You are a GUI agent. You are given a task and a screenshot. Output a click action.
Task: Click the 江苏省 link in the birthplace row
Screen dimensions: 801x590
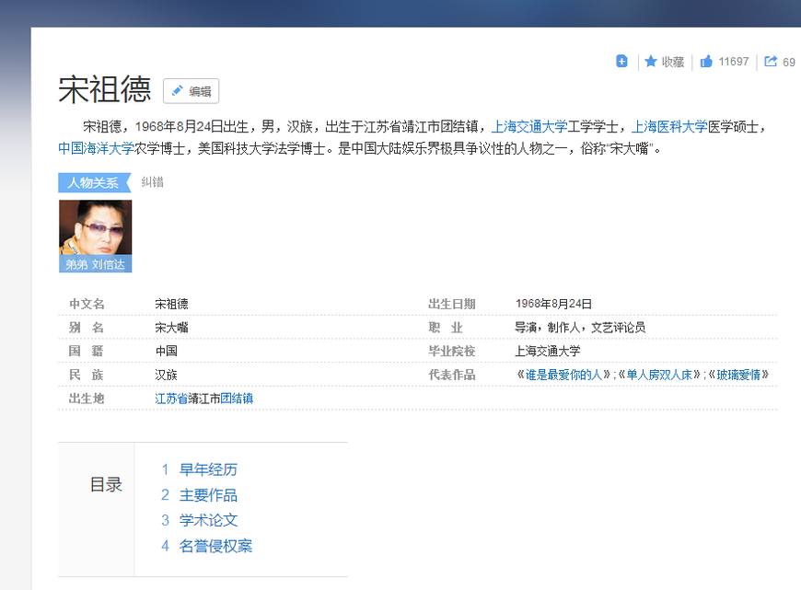coord(169,398)
